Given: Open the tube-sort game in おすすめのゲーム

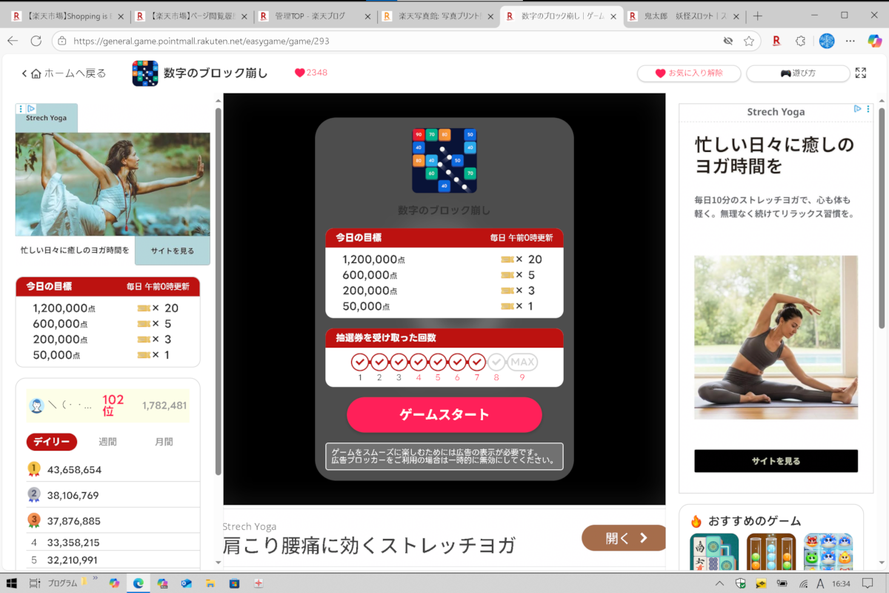Looking at the screenshot, I should (771, 552).
